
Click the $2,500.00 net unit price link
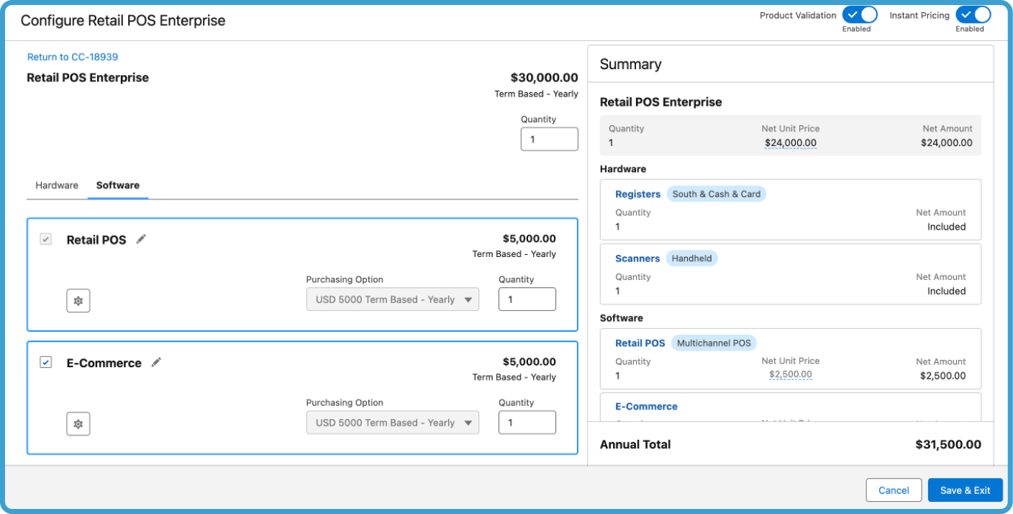point(792,374)
